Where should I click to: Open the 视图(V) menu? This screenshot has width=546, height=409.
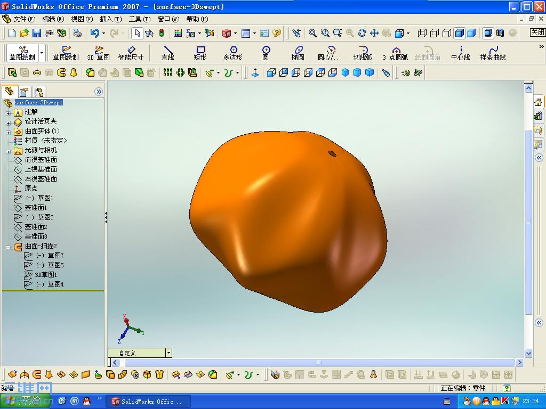(x=82, y=19)
